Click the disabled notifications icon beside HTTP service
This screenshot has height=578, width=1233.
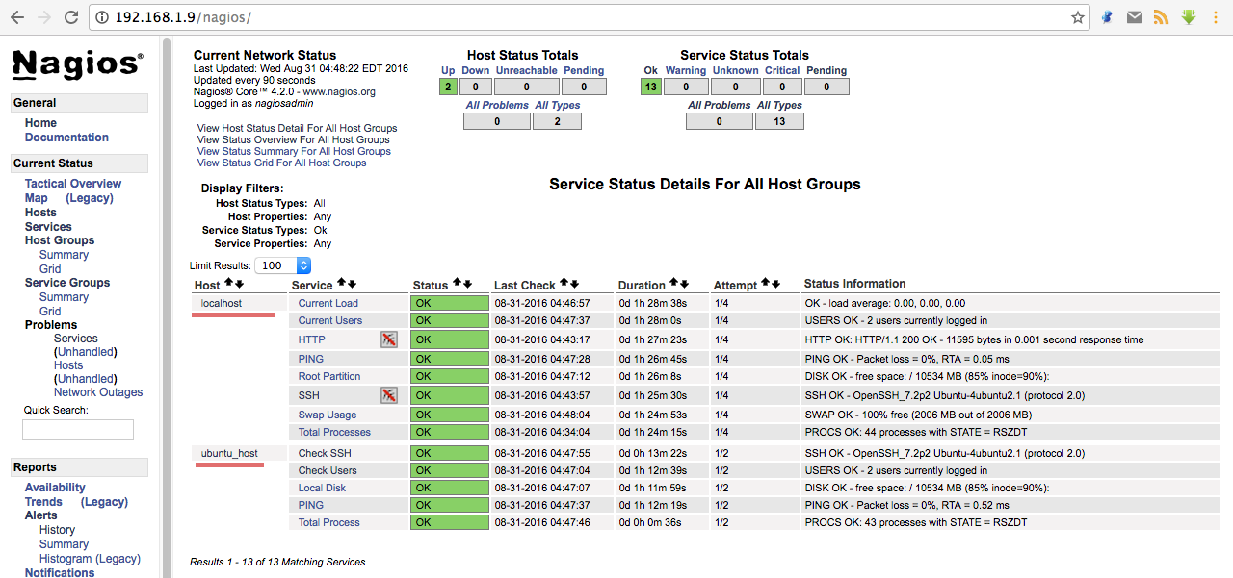389,339
